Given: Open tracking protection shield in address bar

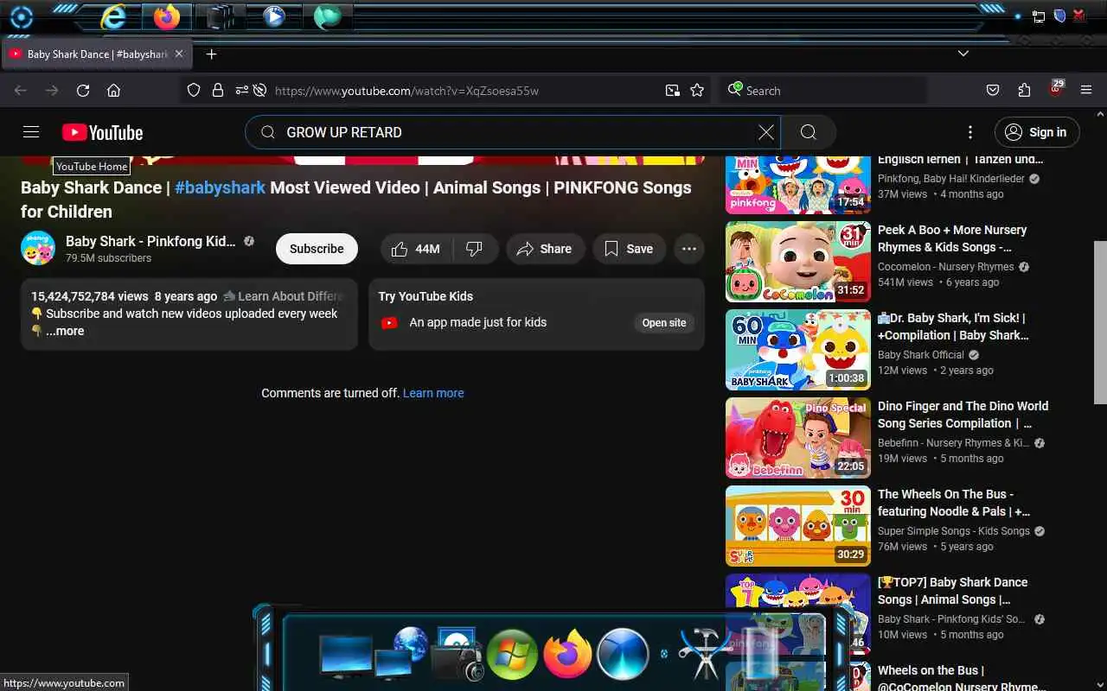Looking at the screenshot, I should [x=194, y=91].
